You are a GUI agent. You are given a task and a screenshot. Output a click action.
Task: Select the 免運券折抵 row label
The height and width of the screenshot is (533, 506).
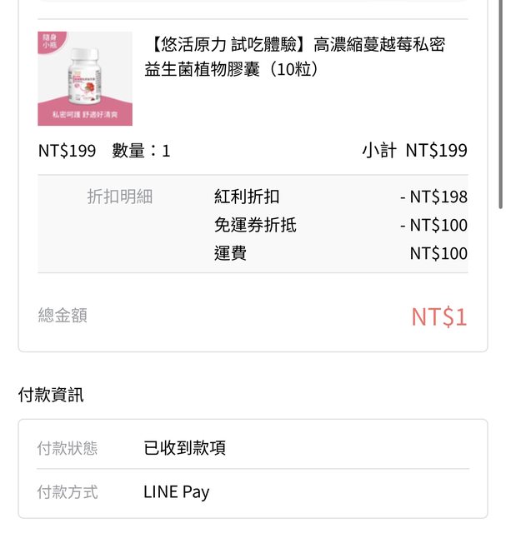click(255, 225)
